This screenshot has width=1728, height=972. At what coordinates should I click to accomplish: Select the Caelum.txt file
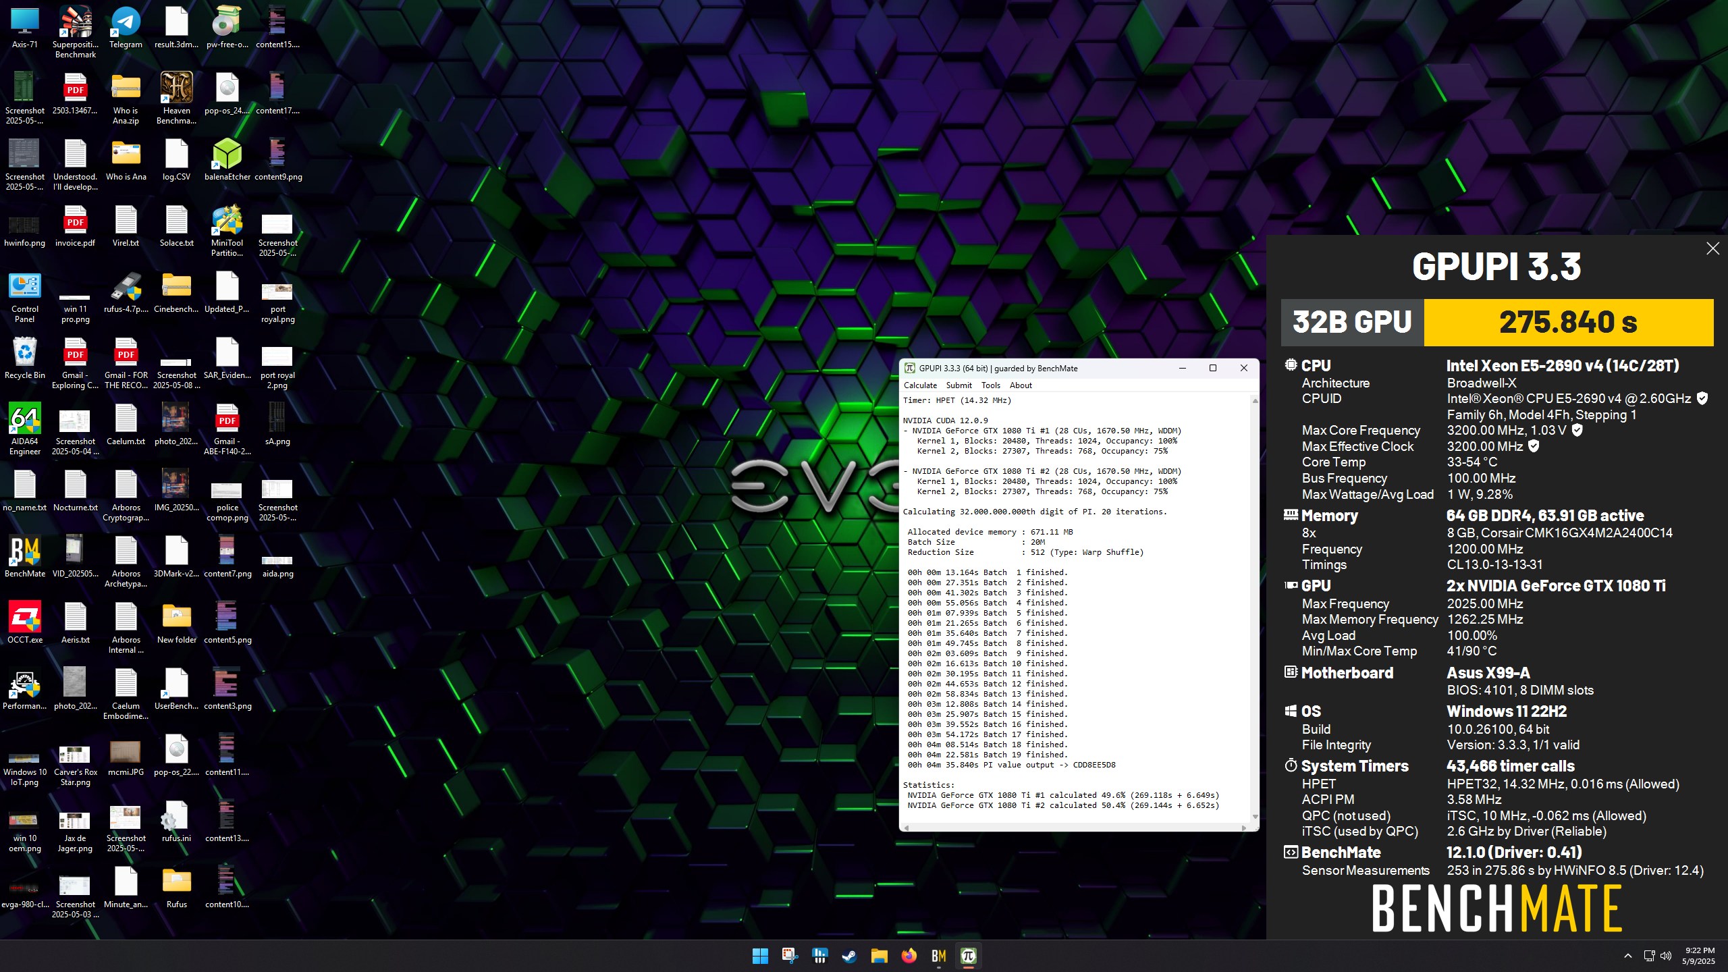tap(126, 425)
